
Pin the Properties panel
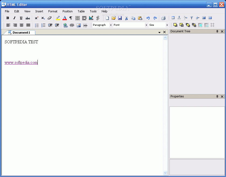point(217,96)
